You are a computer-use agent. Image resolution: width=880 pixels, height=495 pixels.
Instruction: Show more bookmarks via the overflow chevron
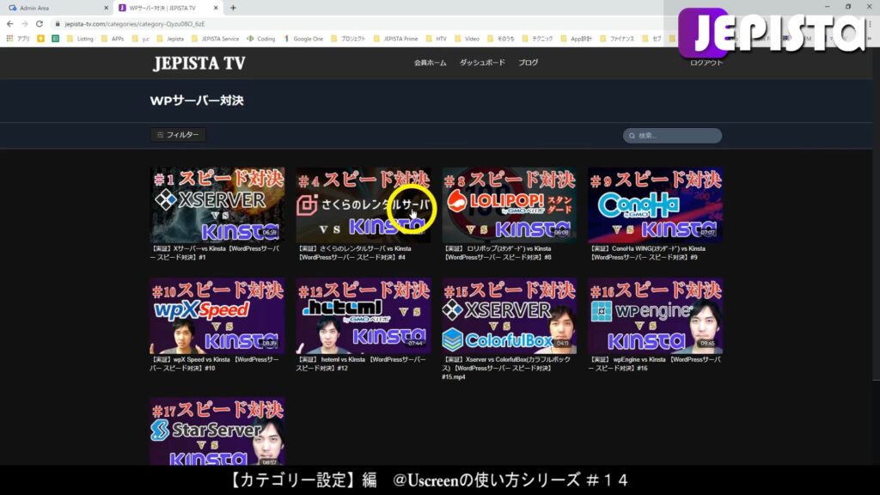pyautogui.click(x=871, y=39)
